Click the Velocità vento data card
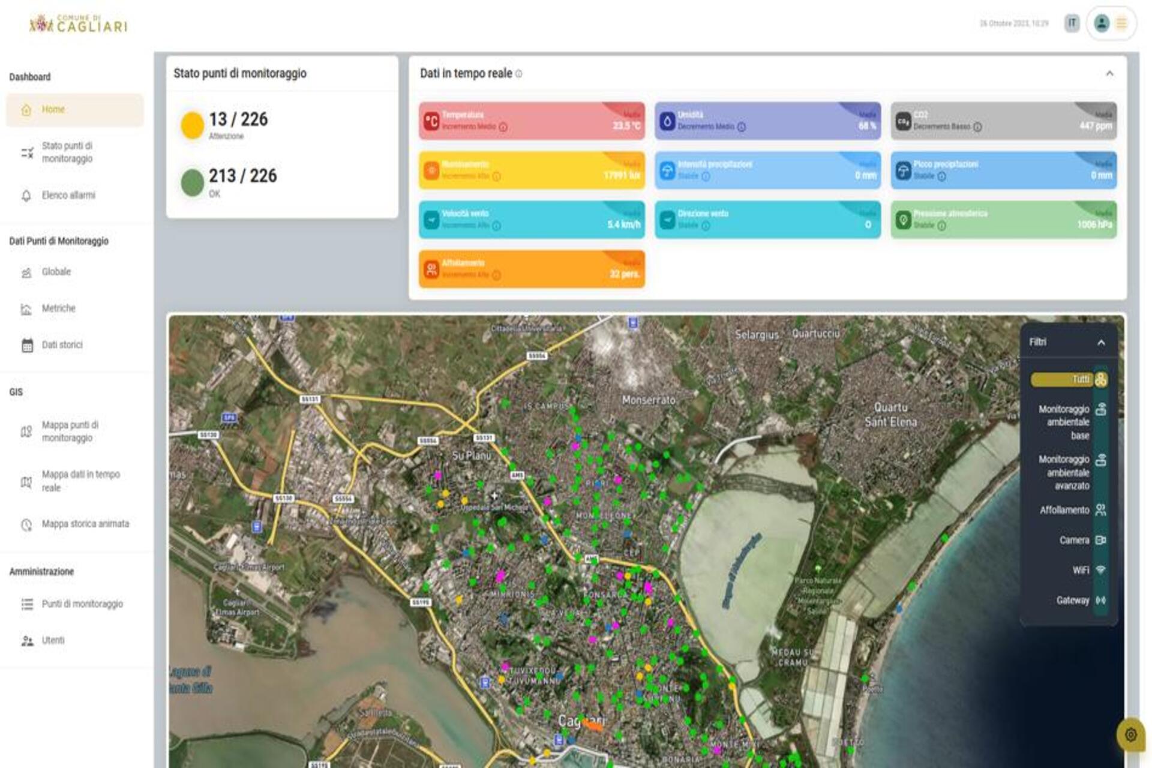Image resolution: width=1152 pixels, height=768 pixels. tap(532, 220)
